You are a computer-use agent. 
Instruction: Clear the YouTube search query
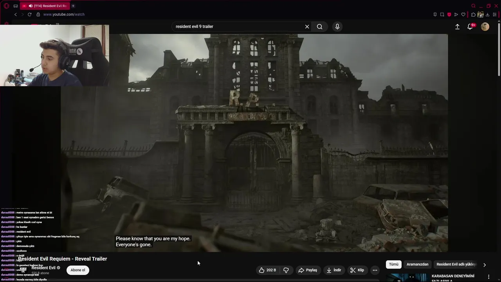307,27
